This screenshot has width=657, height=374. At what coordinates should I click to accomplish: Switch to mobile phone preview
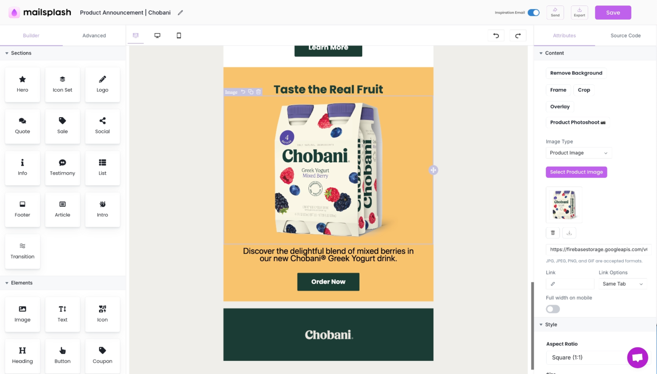click(179, 36)
